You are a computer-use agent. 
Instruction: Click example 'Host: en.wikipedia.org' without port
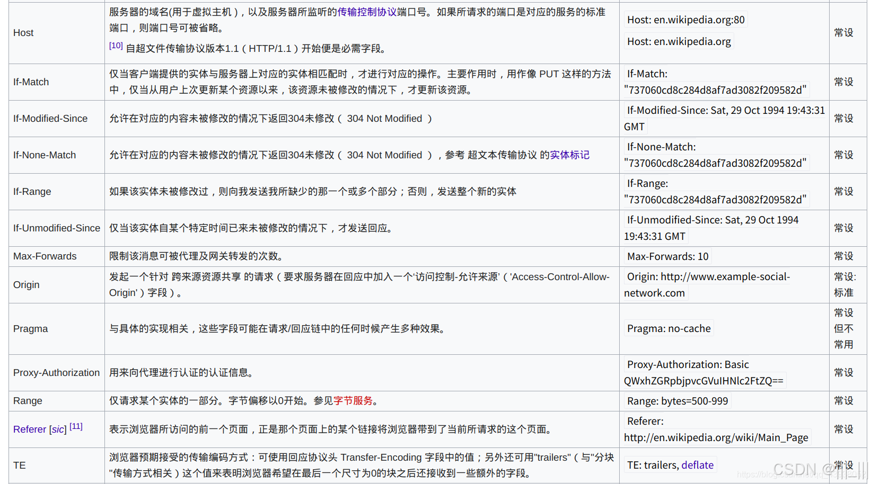click(679, 41)
